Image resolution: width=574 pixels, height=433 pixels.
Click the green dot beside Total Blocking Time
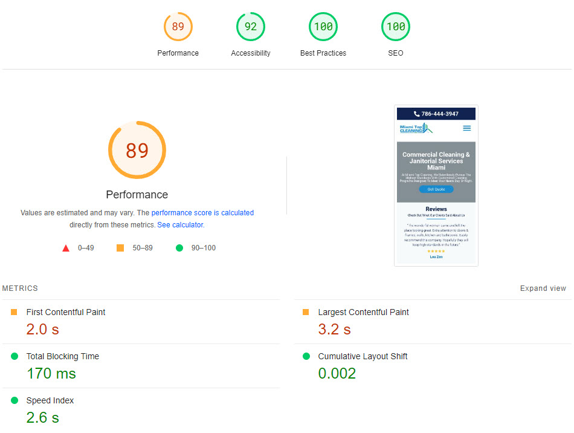(x=15, y=356)
